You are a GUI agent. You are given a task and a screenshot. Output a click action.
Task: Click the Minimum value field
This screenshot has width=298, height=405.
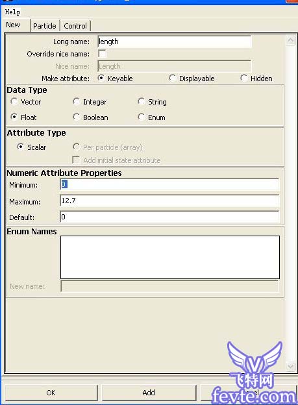coord(169,184)
